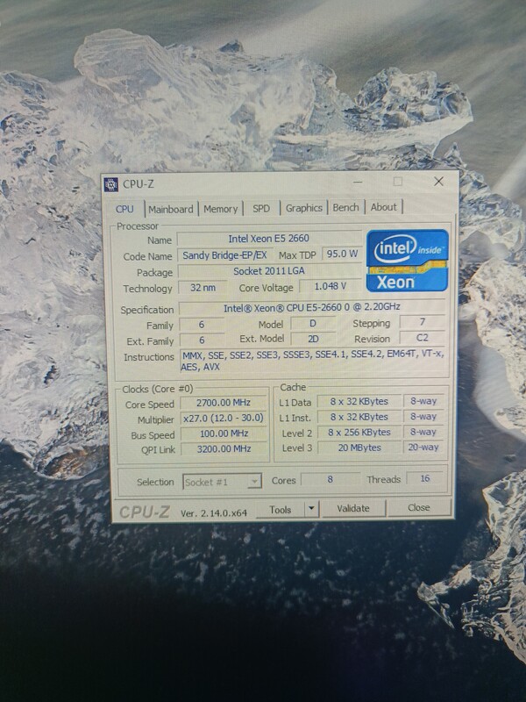The height and width of the screenshot is (702, 526).
Task: Click the Level 3 associativity 20-way
Action: point(423,448)
